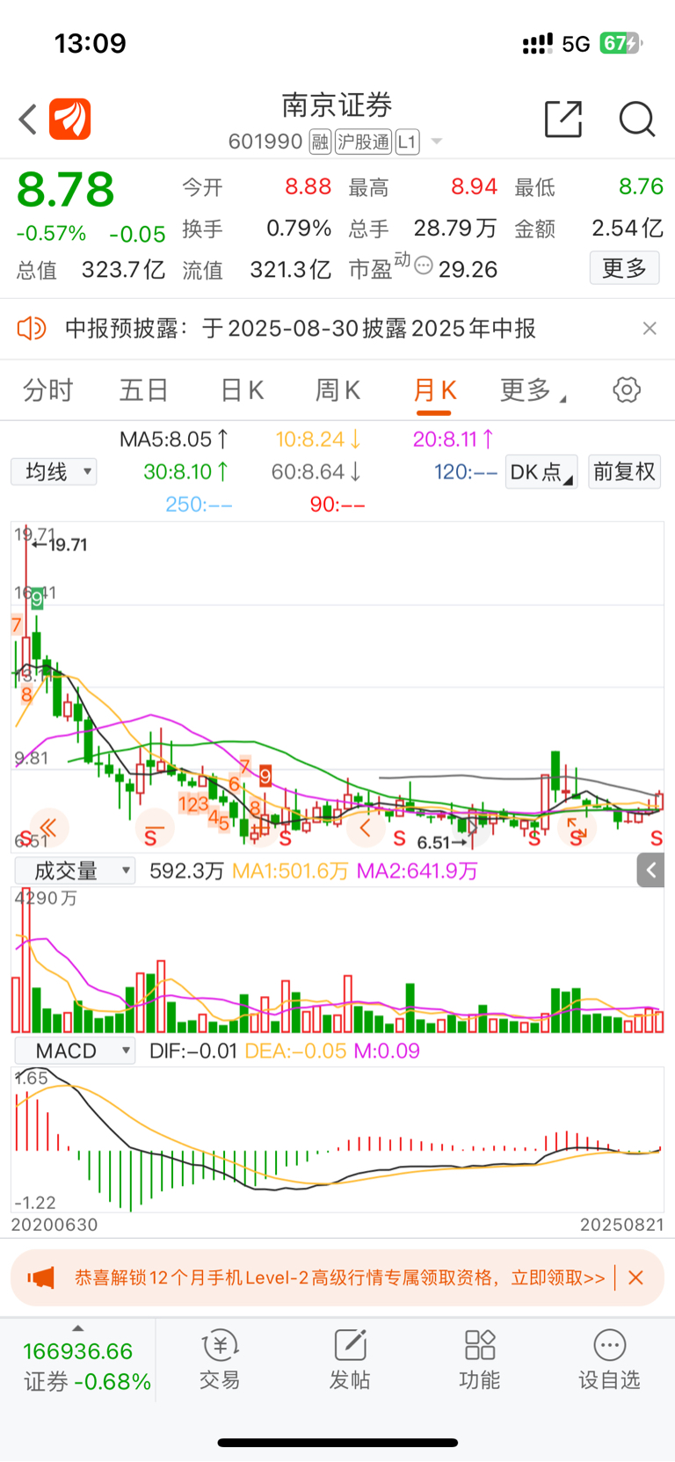
Task: Tap the 市盈 info smiley icon
Action: (x=423, y=265)
